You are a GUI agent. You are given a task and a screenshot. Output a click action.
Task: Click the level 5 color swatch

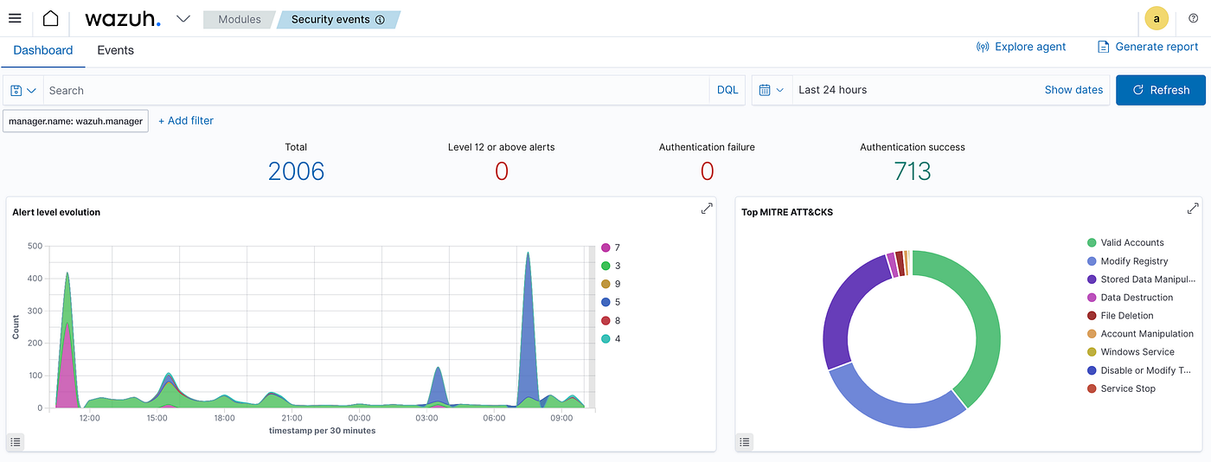(x=605, y=302)
